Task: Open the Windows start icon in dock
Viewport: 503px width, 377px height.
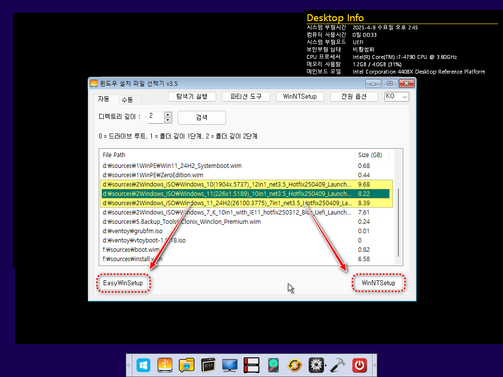Action: tap(143, 365)
